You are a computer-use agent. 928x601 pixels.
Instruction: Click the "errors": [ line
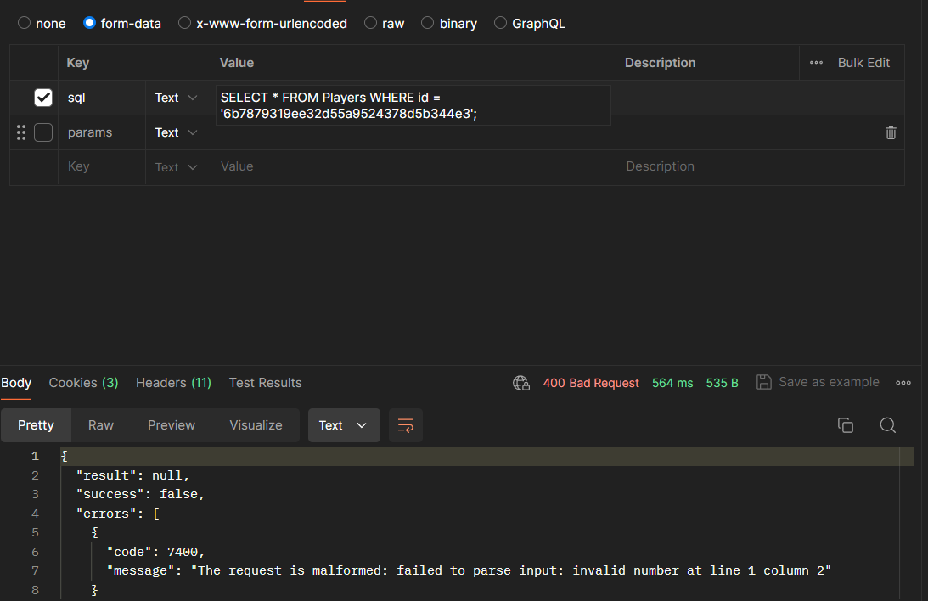[118, 514]
